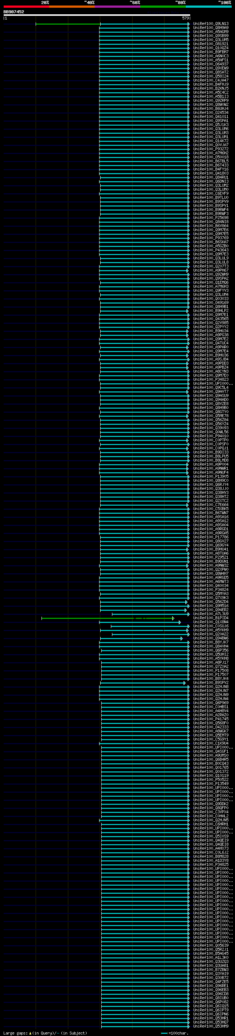Select the UniRef100_Q56ZD4 label
Viewport: 235px width, 1036px height.
tap(211, 602)
